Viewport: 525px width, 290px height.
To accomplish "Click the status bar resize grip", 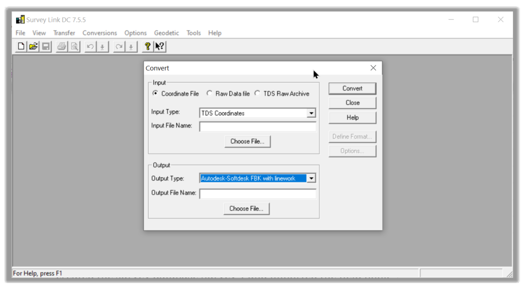I will tap(509, 274).
